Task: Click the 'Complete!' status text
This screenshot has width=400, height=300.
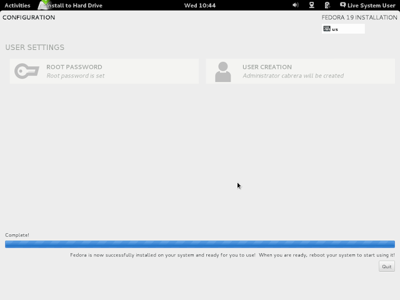Action: point(17,235)
